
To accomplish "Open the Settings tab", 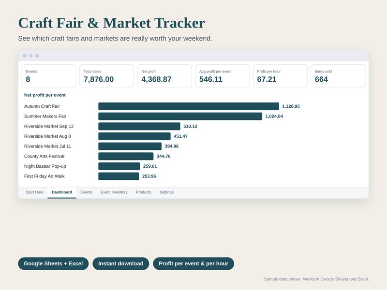I will point(166,192).
